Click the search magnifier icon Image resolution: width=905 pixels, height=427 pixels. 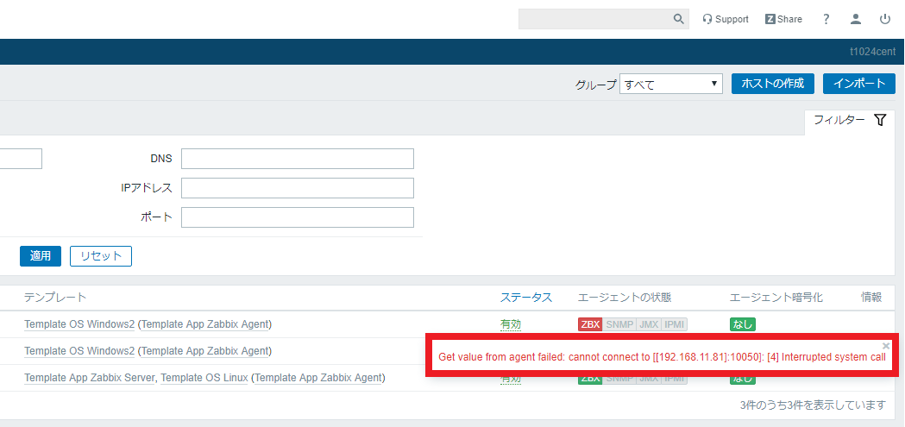(679, 19)
